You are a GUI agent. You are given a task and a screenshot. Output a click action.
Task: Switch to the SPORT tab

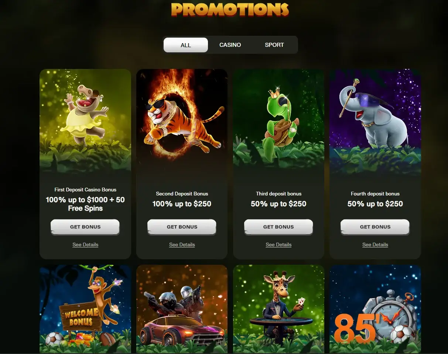[274, 45]
